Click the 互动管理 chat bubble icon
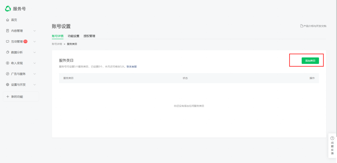The image size is (337, 163). (8, 42)
